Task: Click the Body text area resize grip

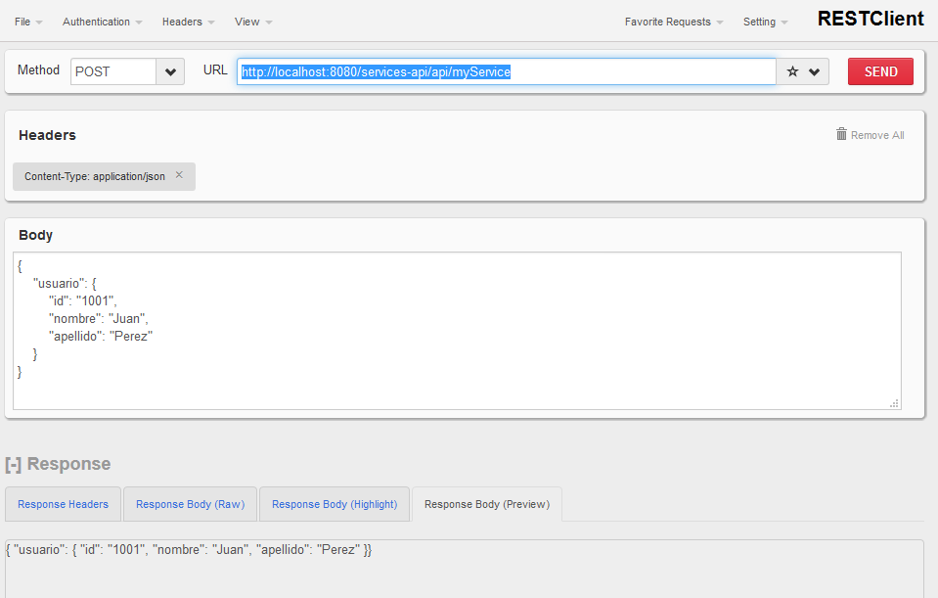Action: point(894,404)
